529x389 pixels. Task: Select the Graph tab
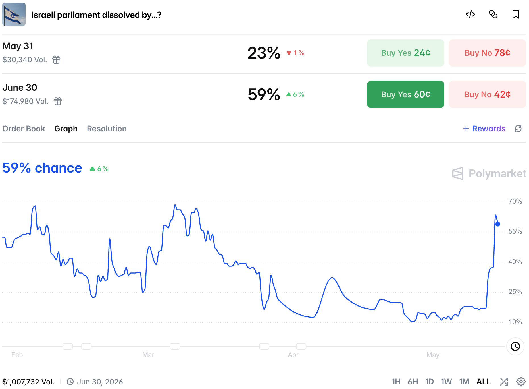click(x=66, y=129)
